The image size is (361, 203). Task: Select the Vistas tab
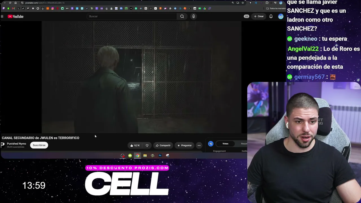point(225,144)
